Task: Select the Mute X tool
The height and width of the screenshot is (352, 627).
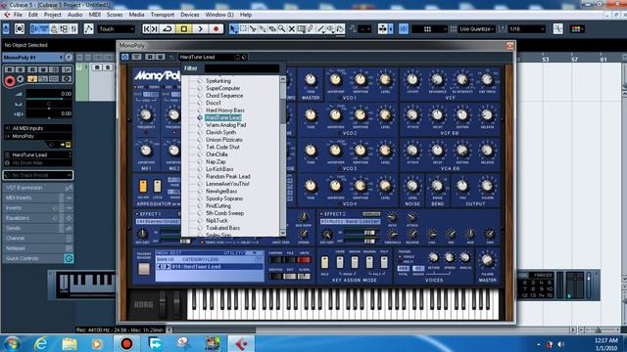Action: (x=292, y=28)
